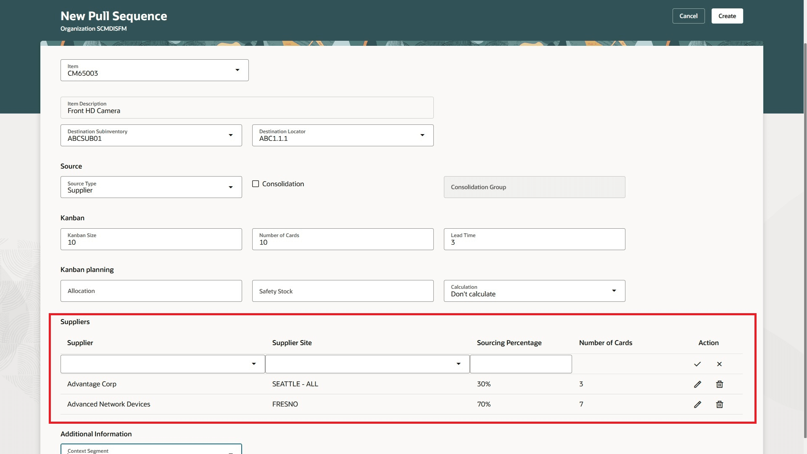Click the '30%' sourcing percentage cell
Image resolution: width=807 pixels, height=454 pixels.
(484, 384)
